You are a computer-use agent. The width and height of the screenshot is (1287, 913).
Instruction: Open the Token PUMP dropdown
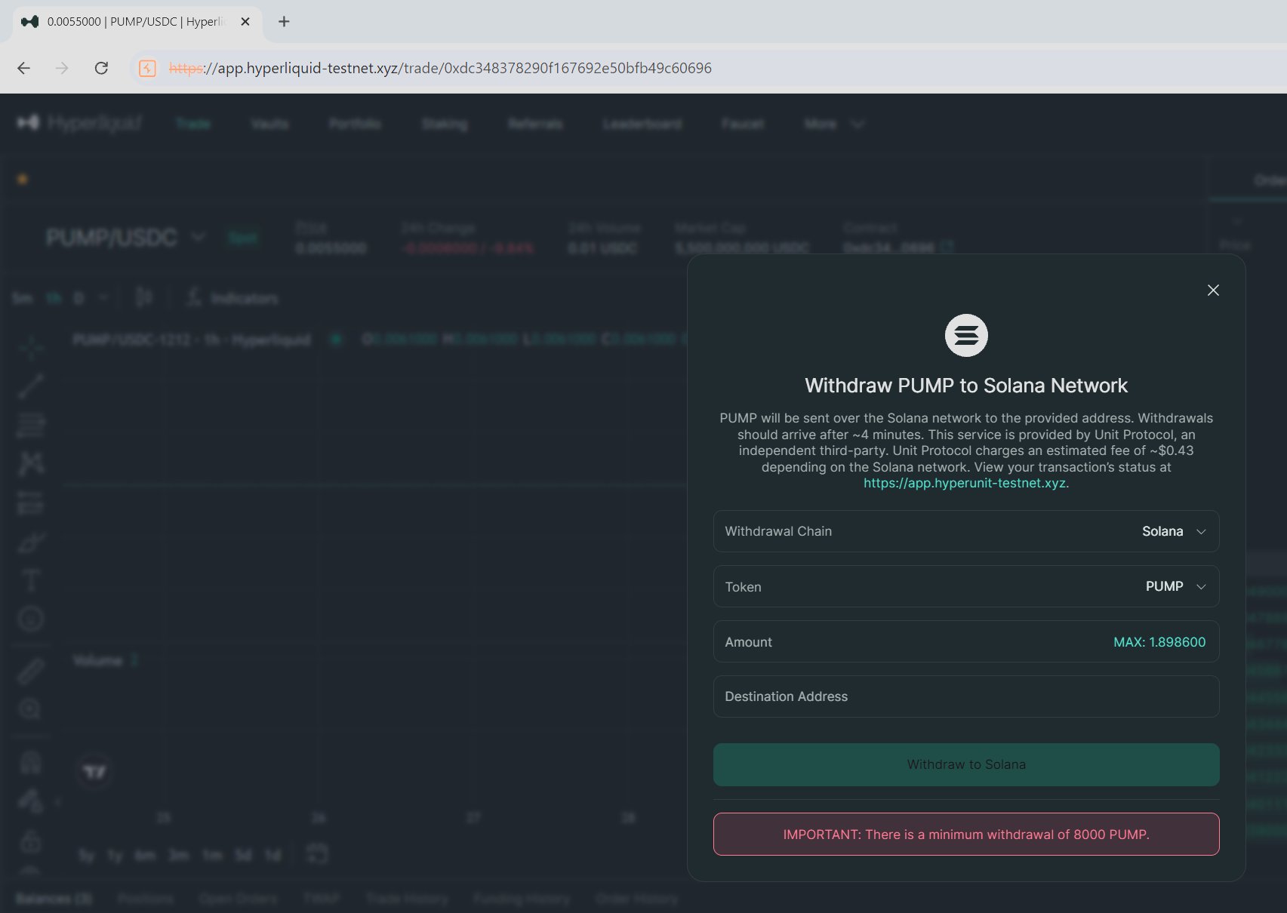tap(966, 586)
